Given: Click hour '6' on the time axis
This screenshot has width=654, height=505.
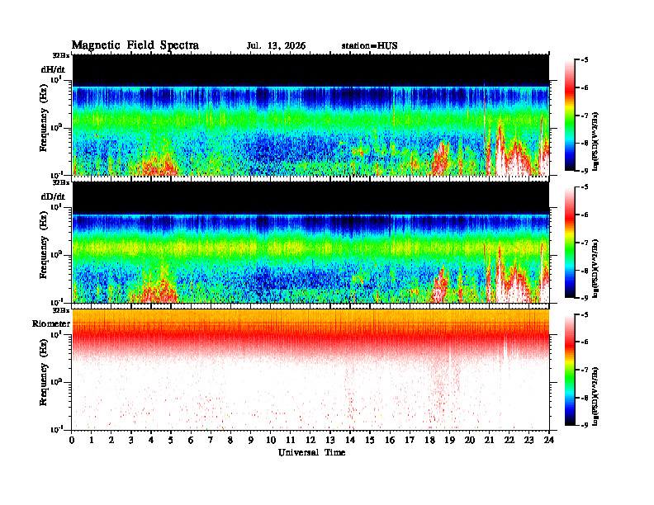Looking at the screenshot, I should pyautogui.click(x=191, y=440).
